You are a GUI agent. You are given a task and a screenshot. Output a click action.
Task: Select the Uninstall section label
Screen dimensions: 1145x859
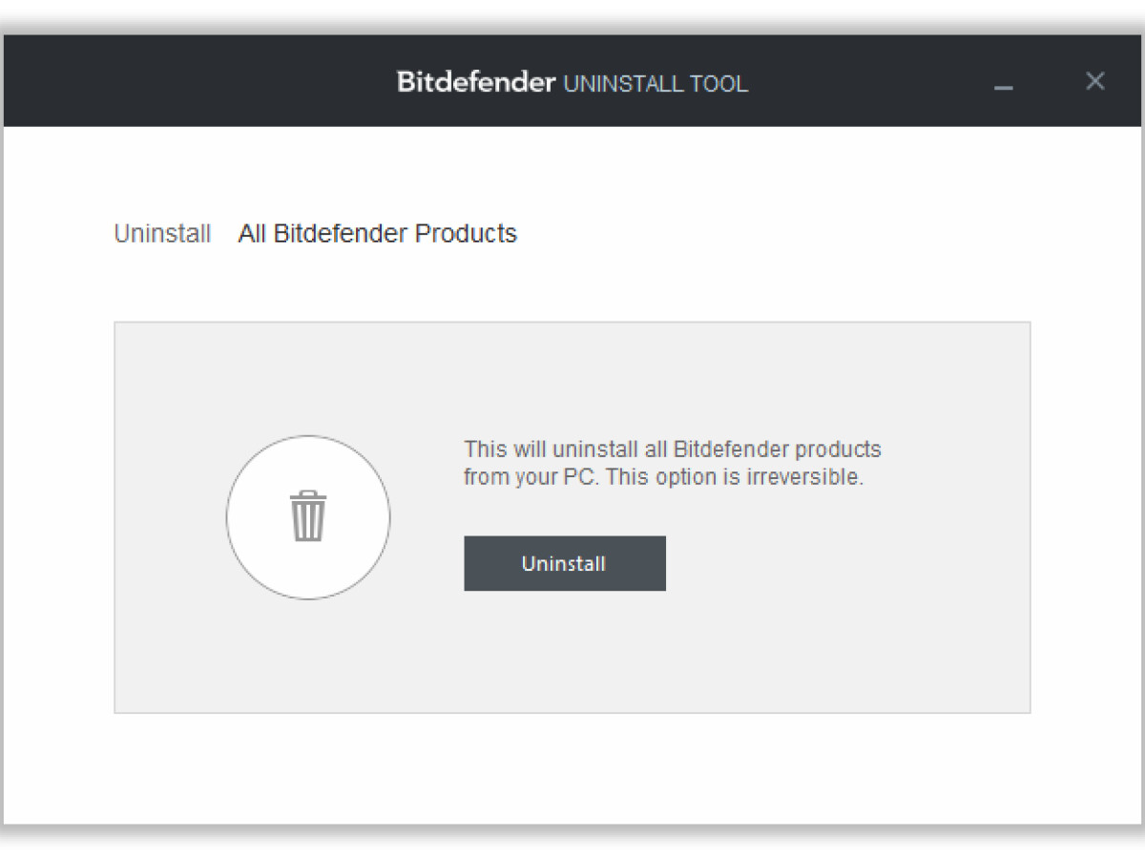[x=162, y=233]
